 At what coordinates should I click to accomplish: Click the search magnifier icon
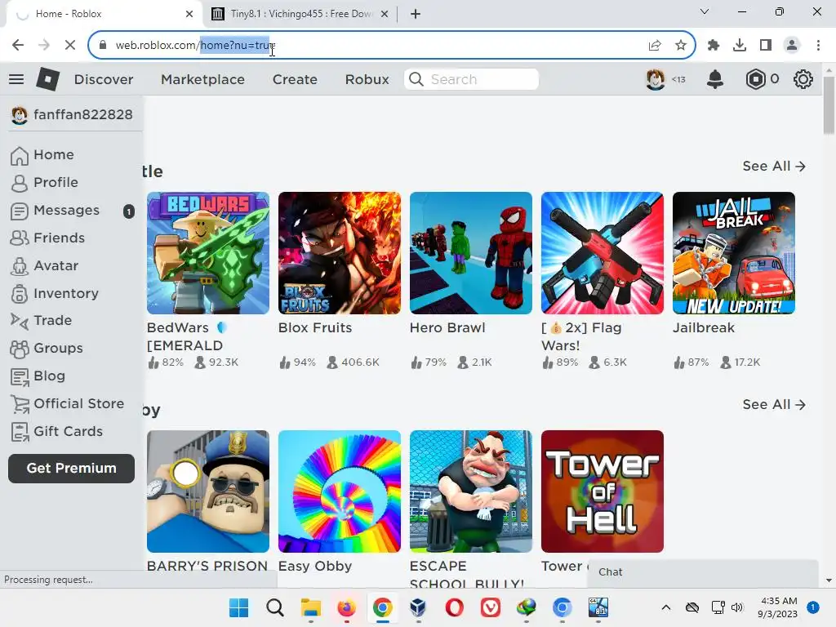[x=416, y=79]
